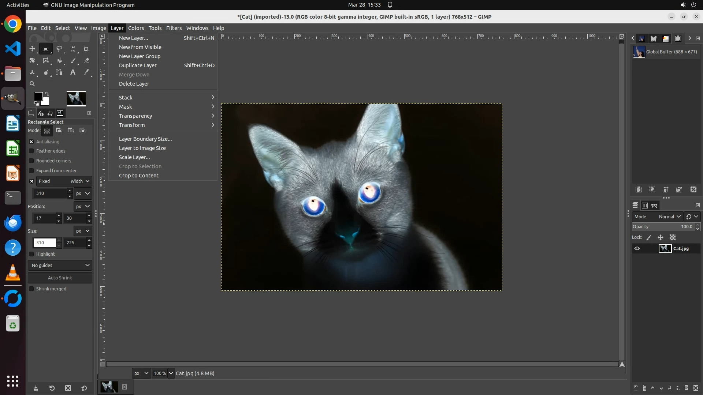Open the No guides dropdown
This screenshot has height=395, width=703.
click(60, 266)
